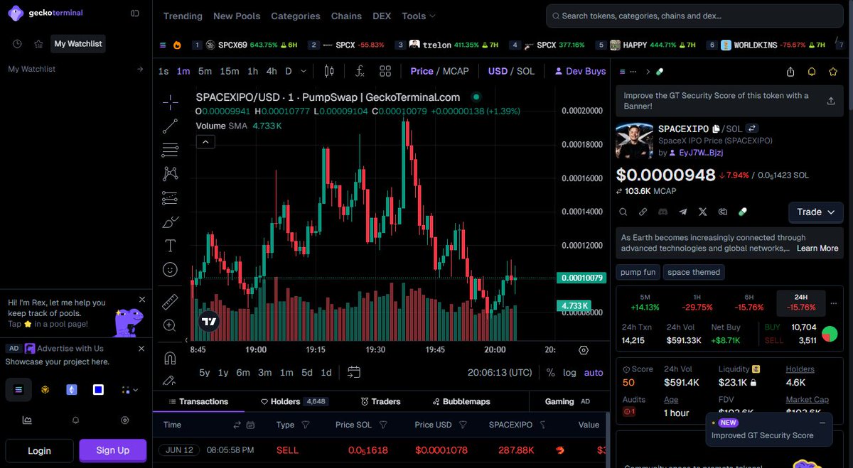Open the token's X Twitter link

pos(703,212)
